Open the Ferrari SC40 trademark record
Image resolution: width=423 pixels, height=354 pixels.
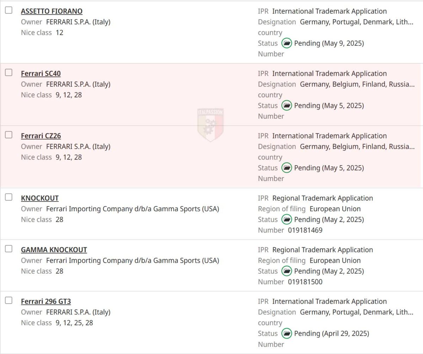41,74
